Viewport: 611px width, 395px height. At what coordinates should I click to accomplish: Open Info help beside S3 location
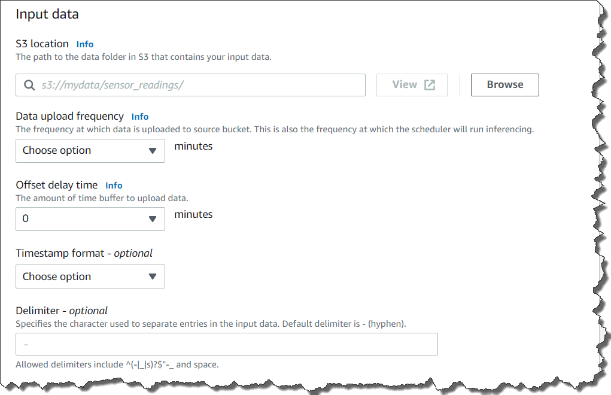(x=84, y=44)
